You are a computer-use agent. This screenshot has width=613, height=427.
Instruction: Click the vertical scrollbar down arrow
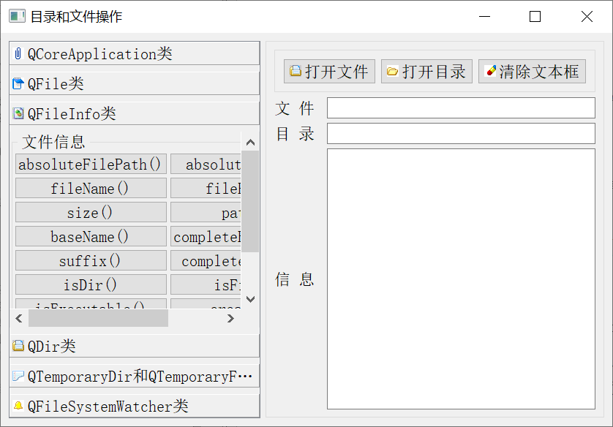coord(251,299)
